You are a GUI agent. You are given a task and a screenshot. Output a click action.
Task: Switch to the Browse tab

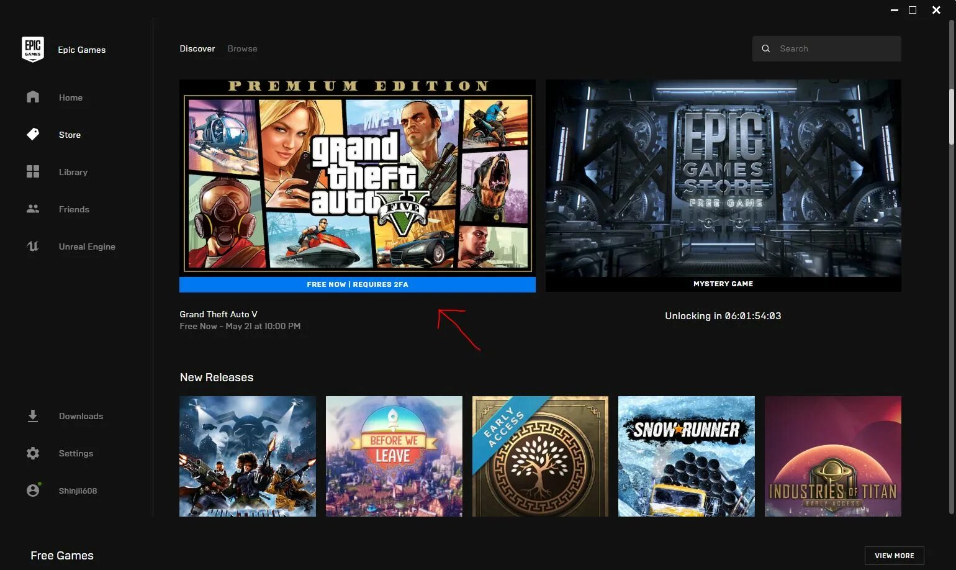(242, 48)
